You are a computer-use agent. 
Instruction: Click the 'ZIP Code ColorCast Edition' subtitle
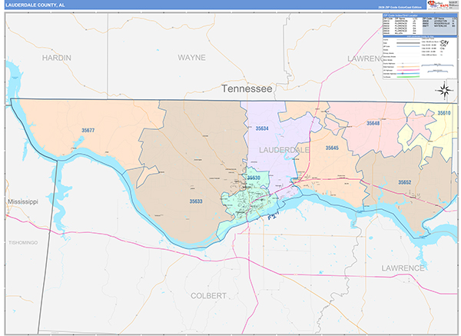click(400, 8)
